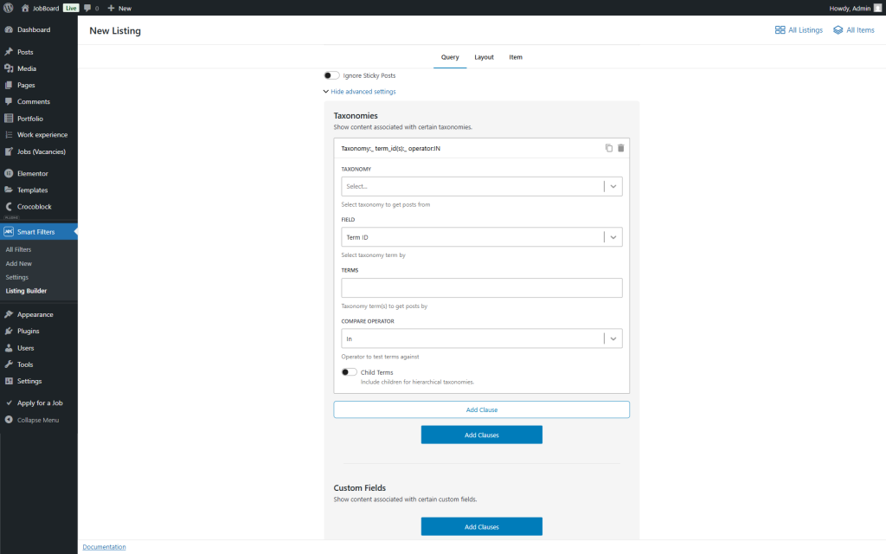Viewport: 886px width, 554px height.
Task: Switch to the Layout tab
Action: tap(484, 57)
